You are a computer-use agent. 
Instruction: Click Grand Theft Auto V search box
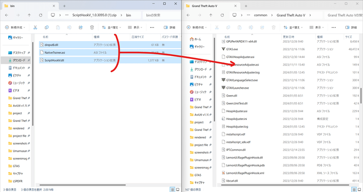point(344,15)
